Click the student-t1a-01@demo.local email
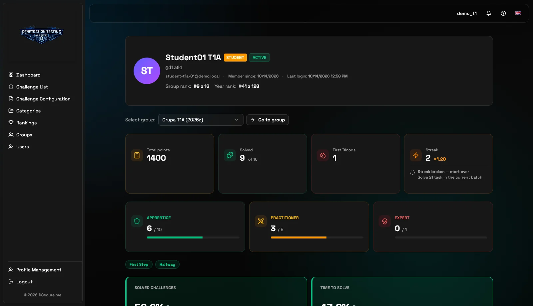Screen dimensions: 533x306 193,76
